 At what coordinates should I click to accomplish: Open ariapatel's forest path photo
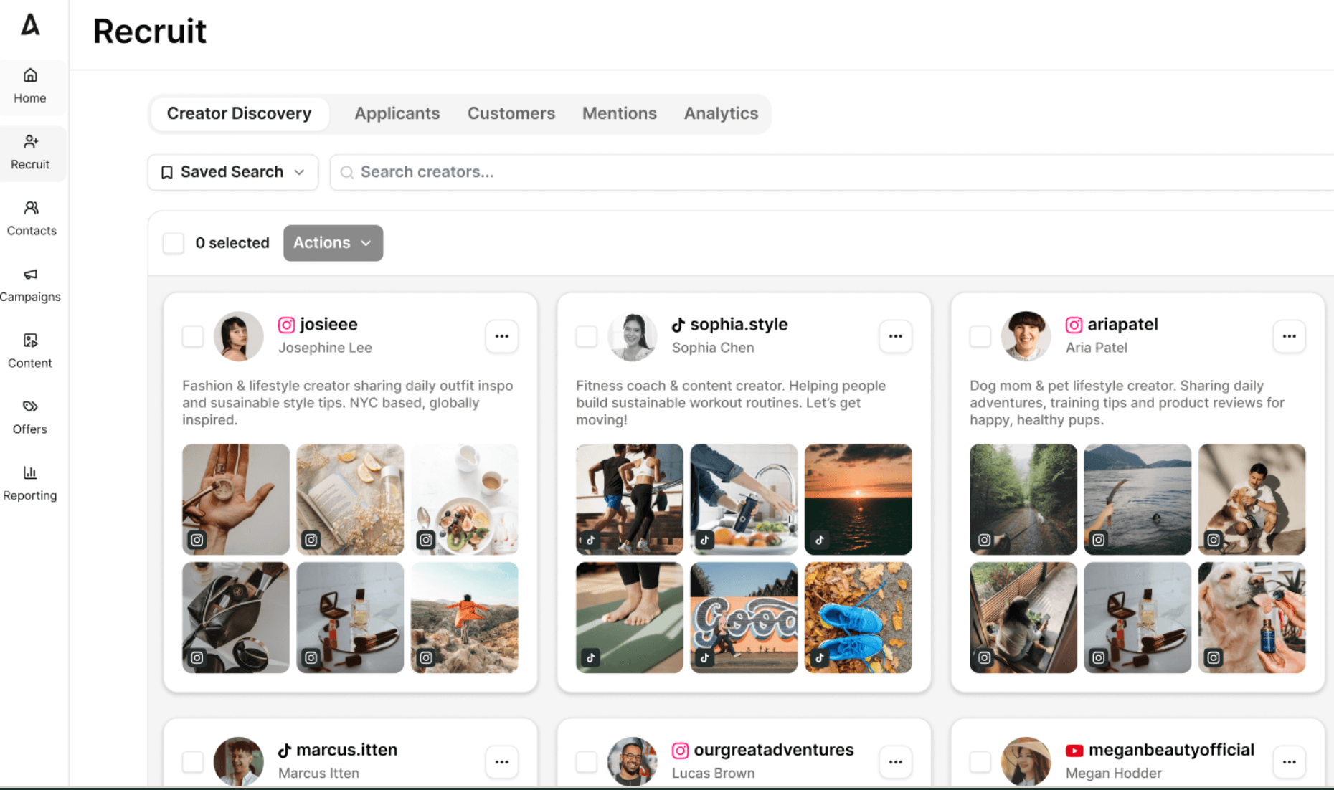coord(1023,499)
